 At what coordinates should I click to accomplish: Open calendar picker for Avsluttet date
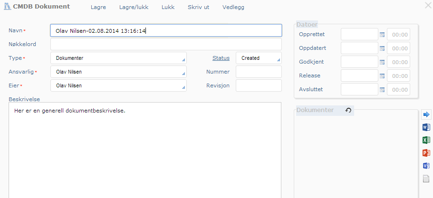tap(382, 90)
